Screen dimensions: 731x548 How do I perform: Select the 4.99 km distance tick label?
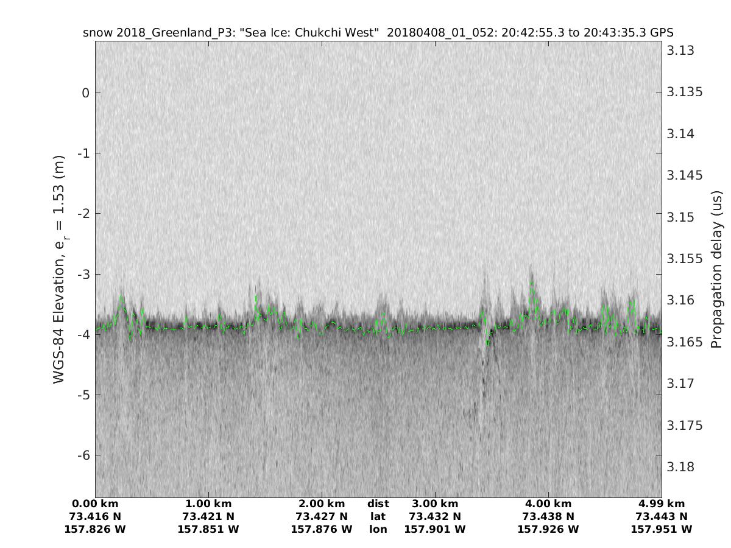point(662,504)
